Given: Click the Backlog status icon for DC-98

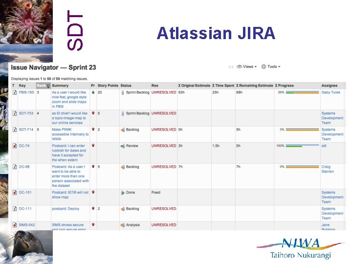Looking at the screenshot, I should click(123, 167).
